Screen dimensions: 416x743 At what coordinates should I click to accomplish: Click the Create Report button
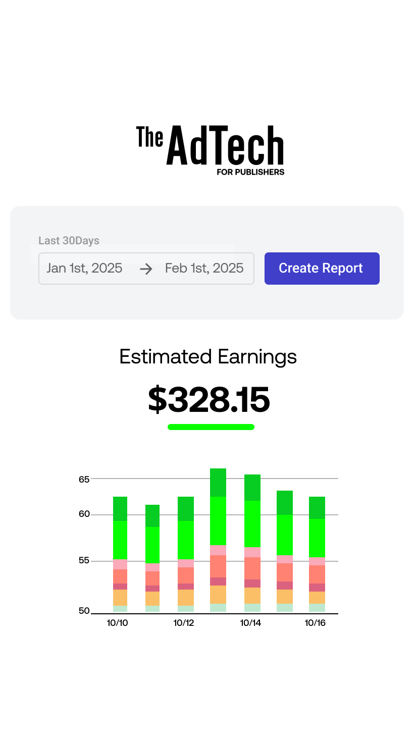[x=322, y=269]
